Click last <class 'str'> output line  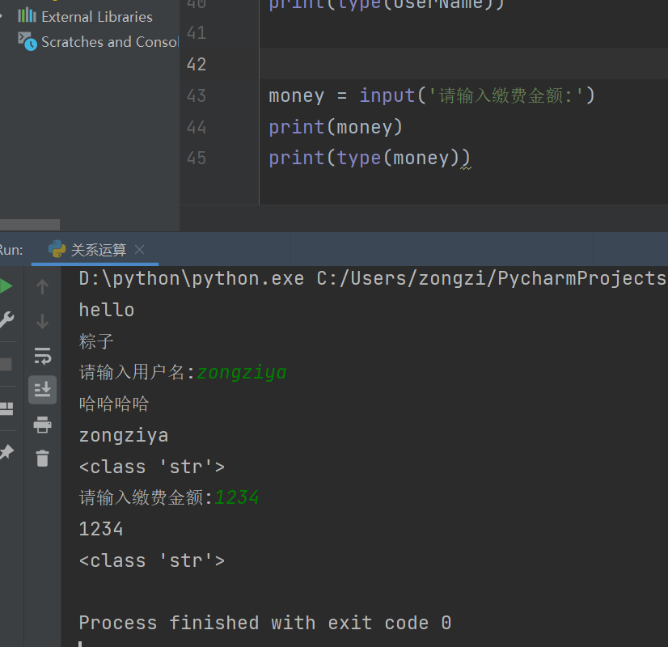click(152, 560)
